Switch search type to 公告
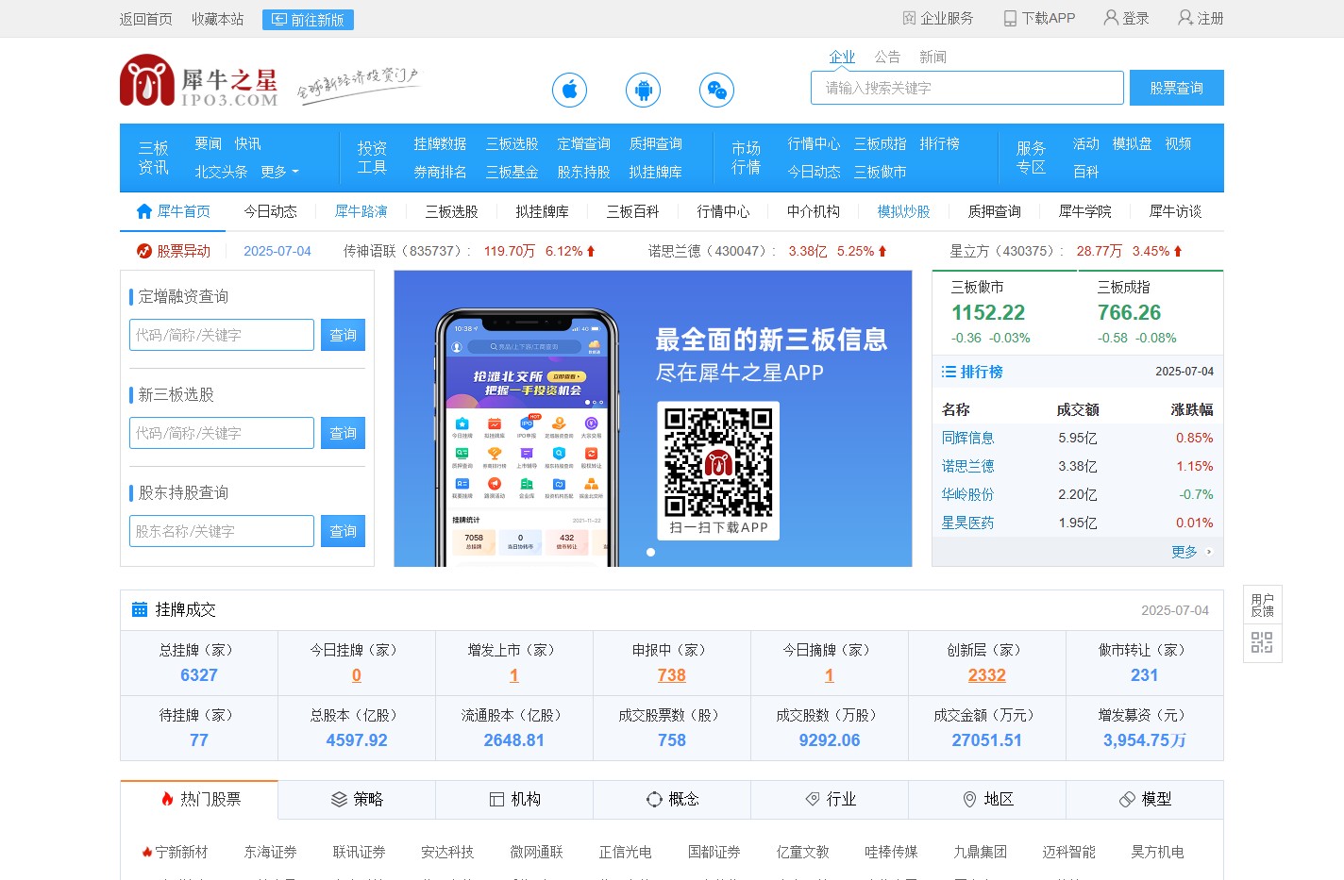Image resolution: width=1344 pixels, height=880 pixels. tap(887, 57)
